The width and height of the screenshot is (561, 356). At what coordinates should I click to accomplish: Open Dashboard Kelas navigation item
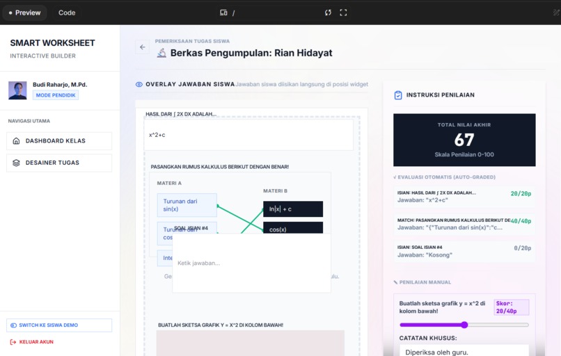tap(59, 141)
